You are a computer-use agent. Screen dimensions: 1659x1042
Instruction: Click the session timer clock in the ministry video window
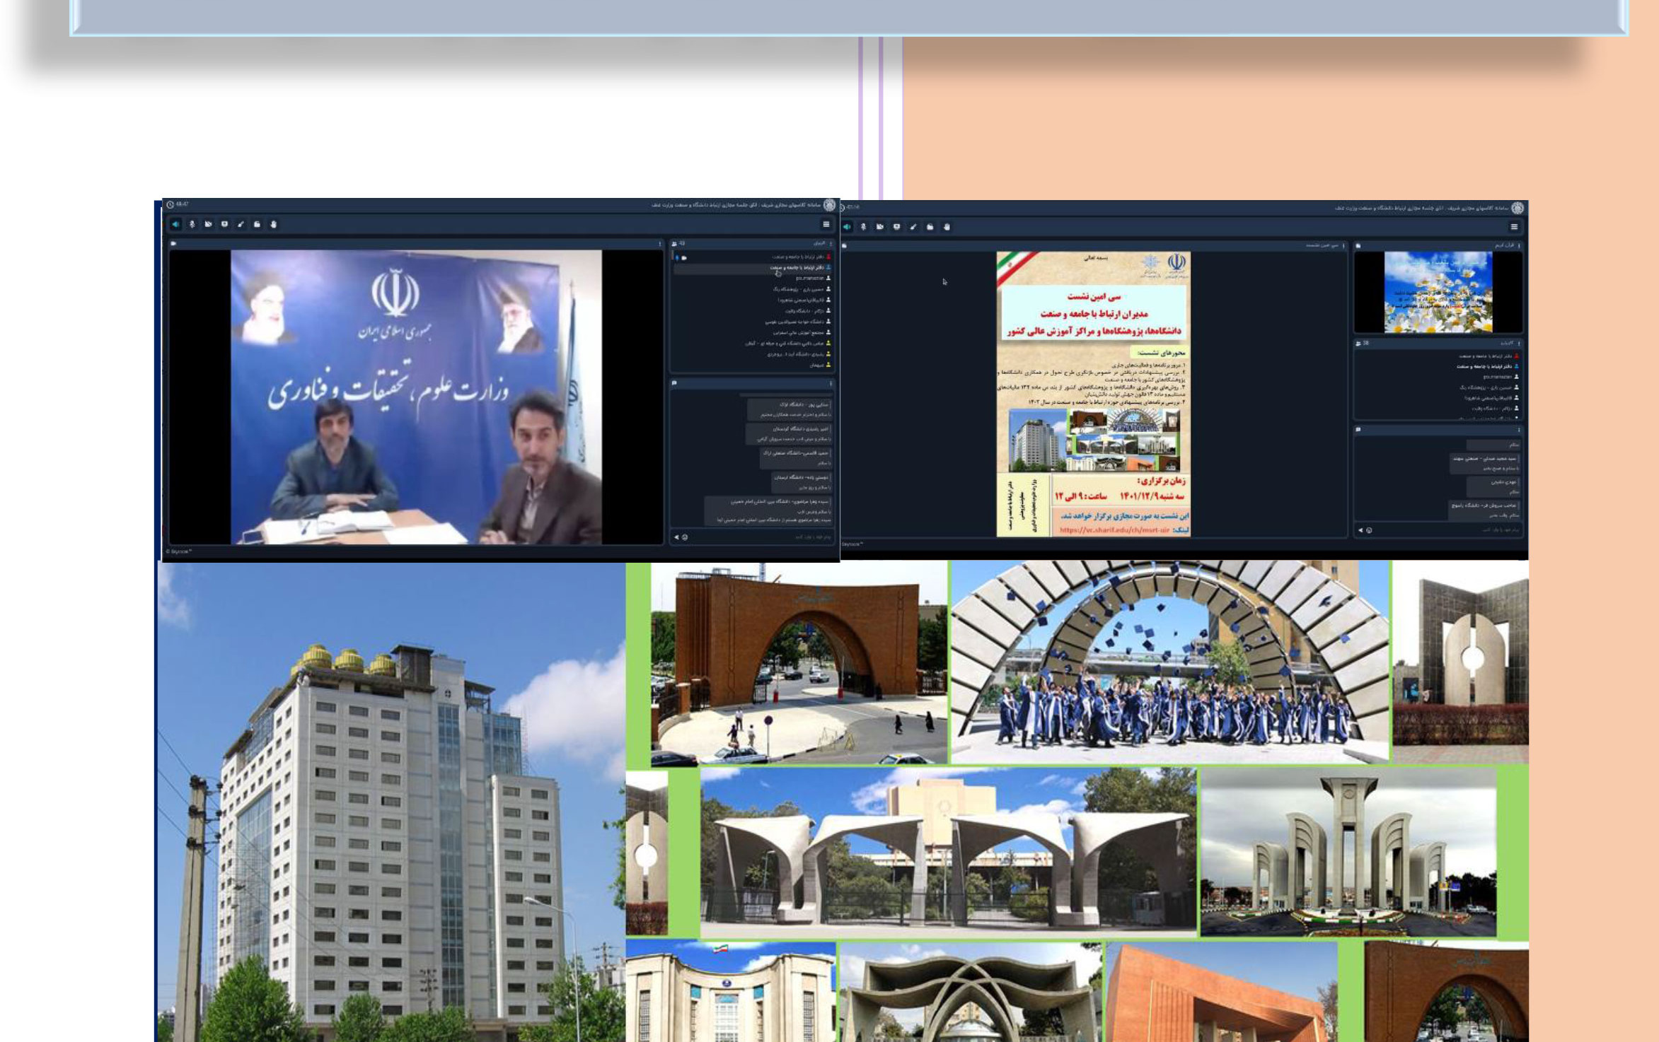click(170, 204)
